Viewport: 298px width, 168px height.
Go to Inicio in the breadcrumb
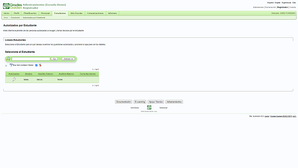point(6,18)
